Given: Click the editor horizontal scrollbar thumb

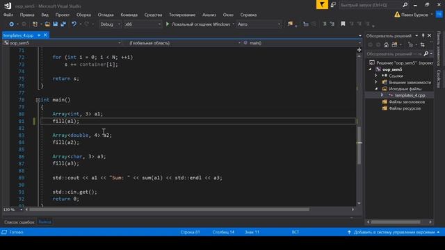Looking at the screenshot, I should pos(169,210).
